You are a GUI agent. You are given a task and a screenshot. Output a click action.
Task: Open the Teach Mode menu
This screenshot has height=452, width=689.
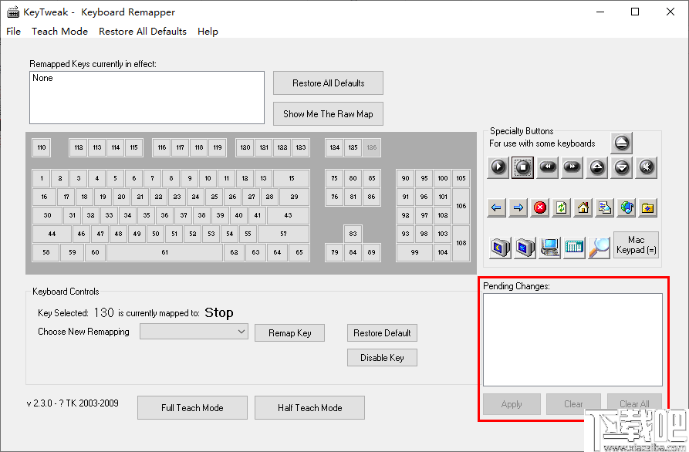click(59, 31)
